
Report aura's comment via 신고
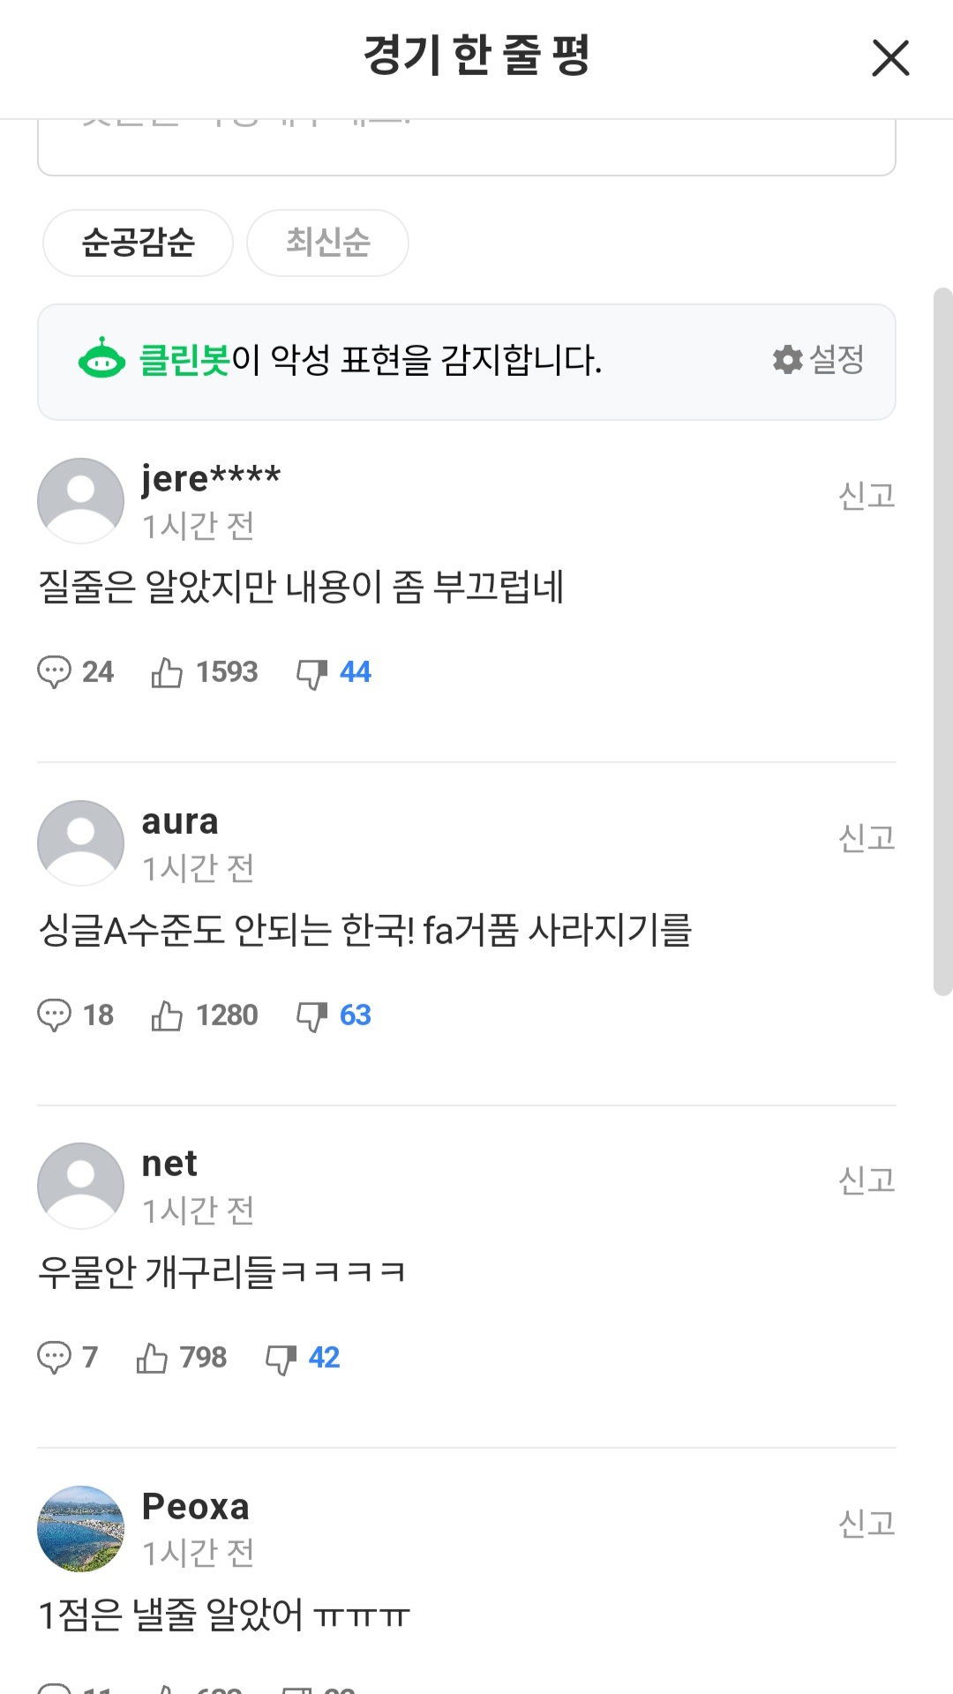[x=867, y=838]
